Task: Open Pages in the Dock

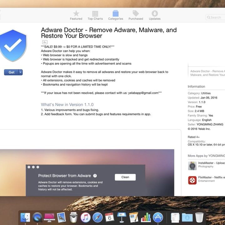Action: point(134,217)
